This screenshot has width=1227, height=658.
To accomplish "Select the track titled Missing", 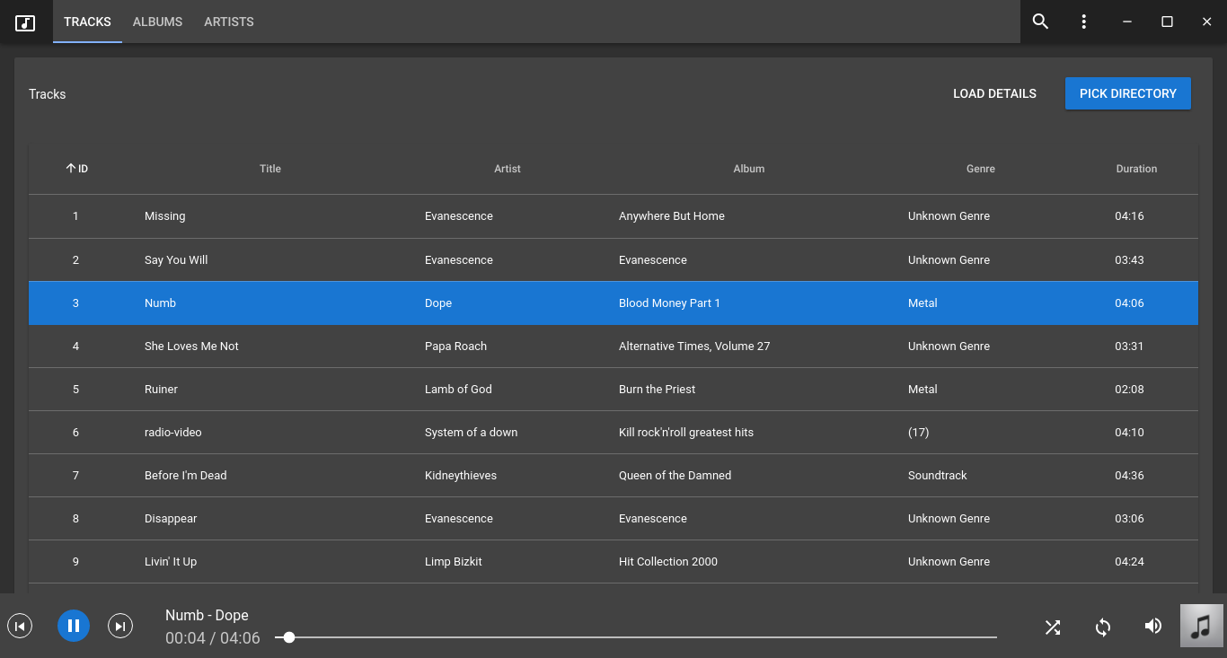I will [x=165, y=216].
